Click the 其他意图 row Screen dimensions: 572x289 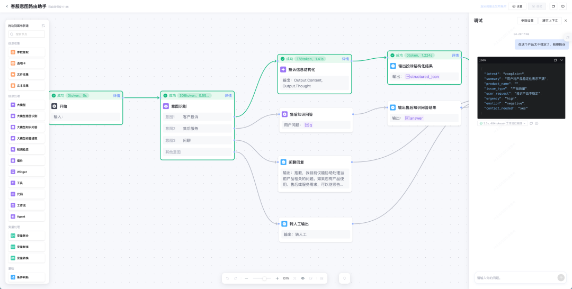tap(198, 152)
